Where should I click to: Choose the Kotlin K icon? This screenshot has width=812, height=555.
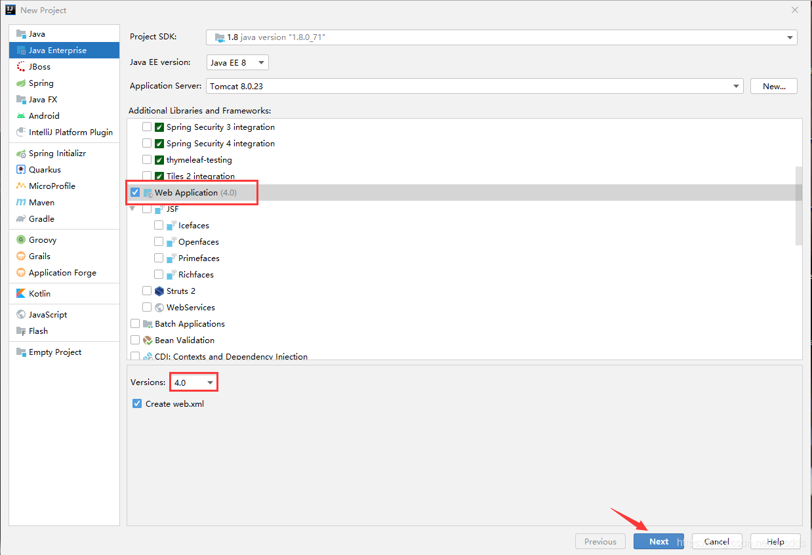21,293
